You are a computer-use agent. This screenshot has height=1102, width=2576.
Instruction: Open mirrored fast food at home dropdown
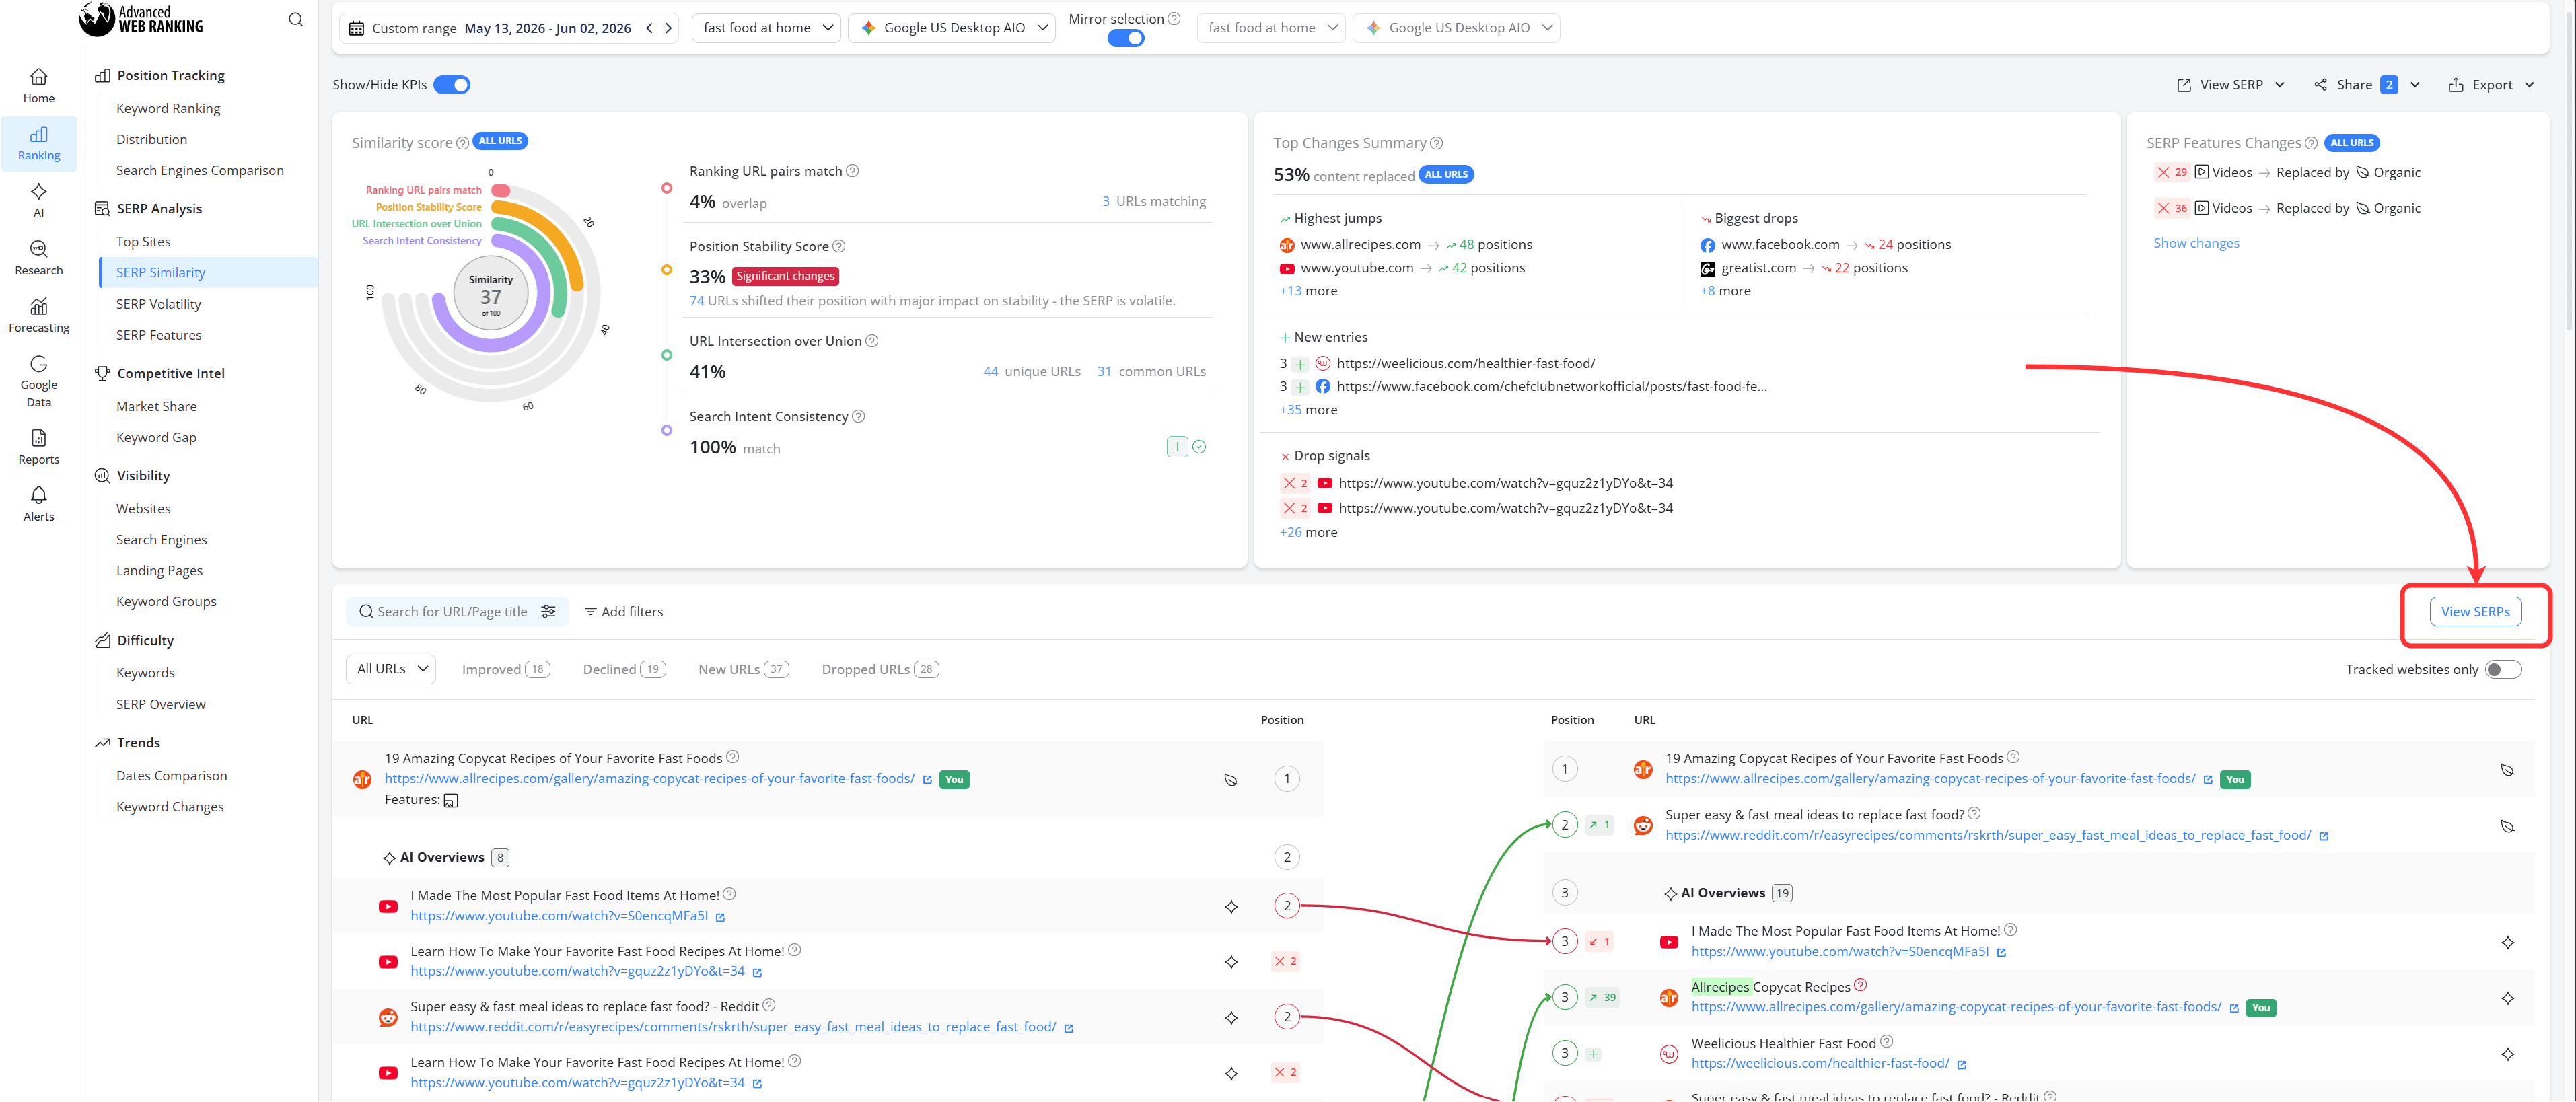1271,28
